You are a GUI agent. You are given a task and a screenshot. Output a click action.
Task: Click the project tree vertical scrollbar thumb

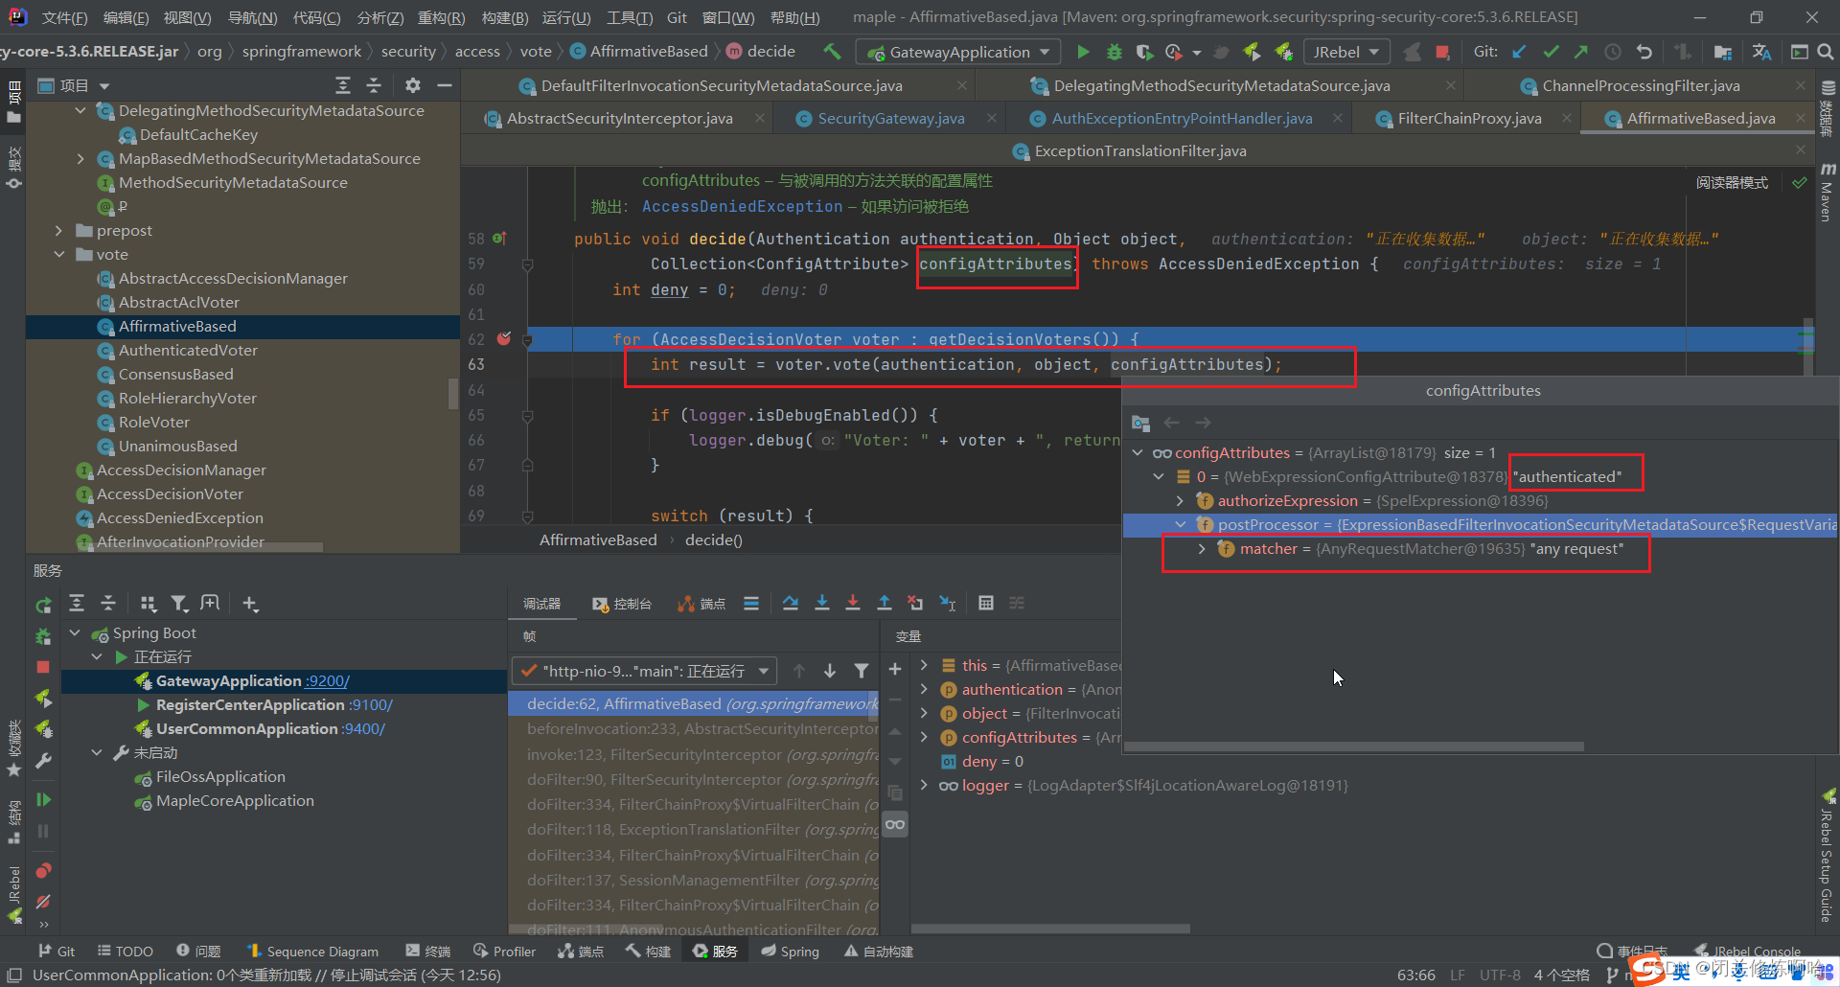pos(453,393)
